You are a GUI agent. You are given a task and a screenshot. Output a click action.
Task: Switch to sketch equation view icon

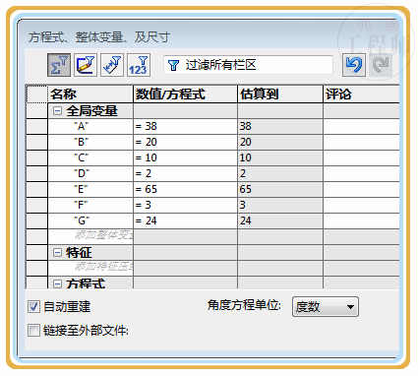pos(86,65)
